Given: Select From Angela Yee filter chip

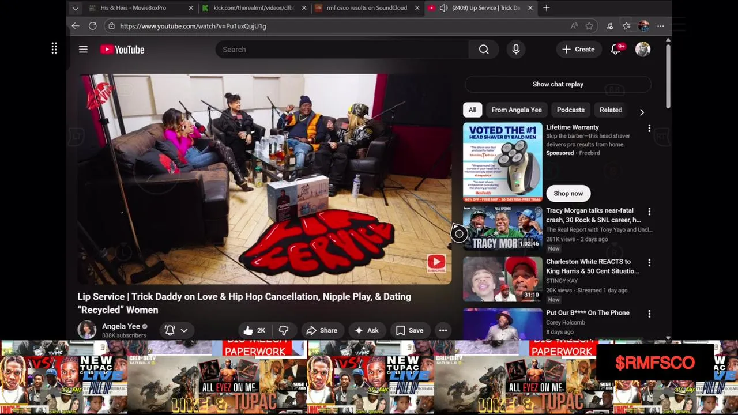Looking at the screenshot, I should pyautogui.click(x=517, y=110).
